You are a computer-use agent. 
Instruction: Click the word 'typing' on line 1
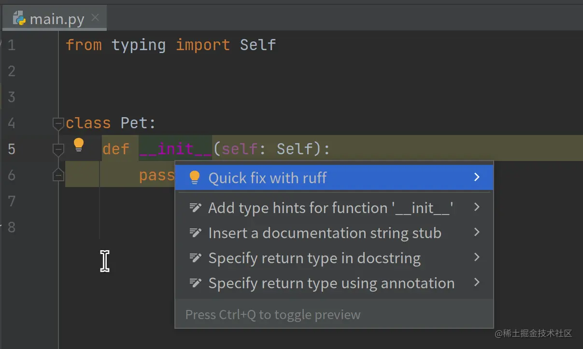pos(139,45)
